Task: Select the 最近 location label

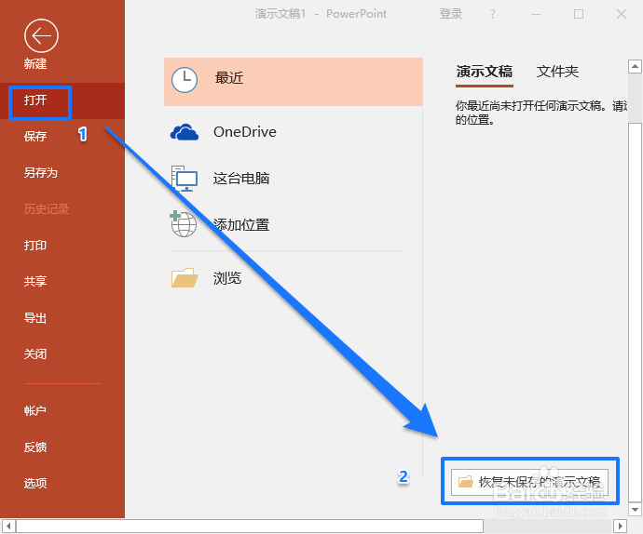Action: 229,78
